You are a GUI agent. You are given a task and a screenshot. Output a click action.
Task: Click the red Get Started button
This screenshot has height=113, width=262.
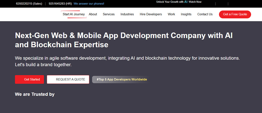coord(29,79)
